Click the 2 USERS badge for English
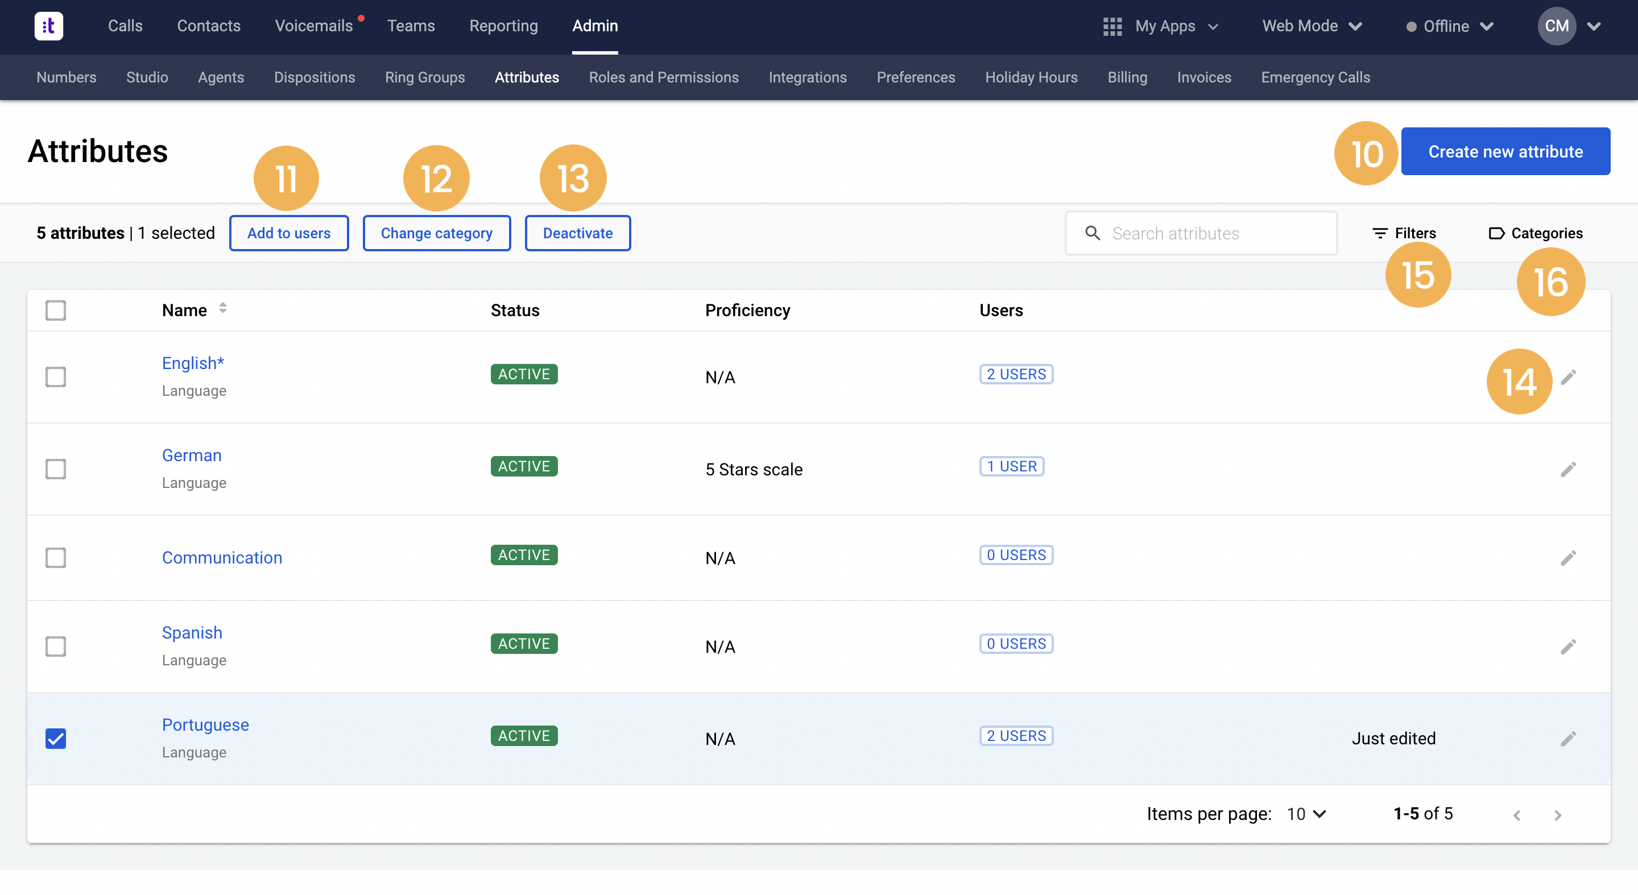Screen dimensions: 1638x895 [x=1016, y=374]
